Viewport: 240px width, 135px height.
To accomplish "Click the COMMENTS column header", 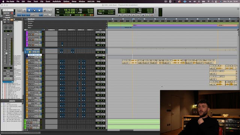I will pyautogui.click(x=51, y=30).
